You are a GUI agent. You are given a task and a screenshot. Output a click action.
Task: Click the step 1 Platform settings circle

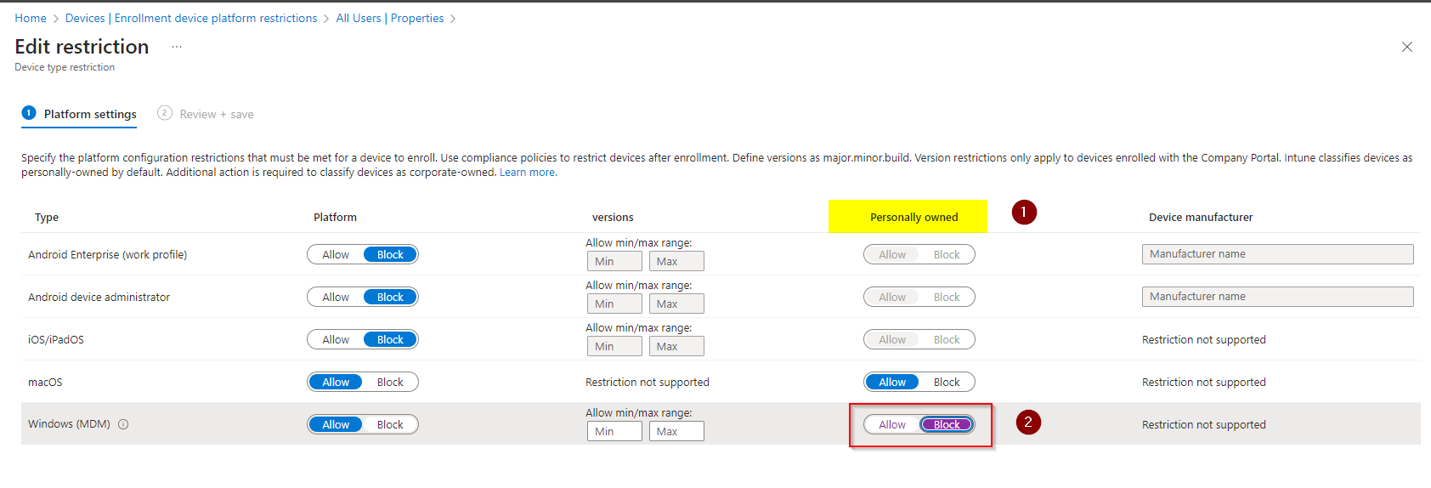coord(29,113)
